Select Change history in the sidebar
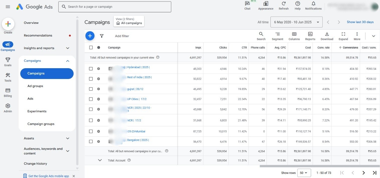Screen dimensions: 380x178 click(35, 164)
